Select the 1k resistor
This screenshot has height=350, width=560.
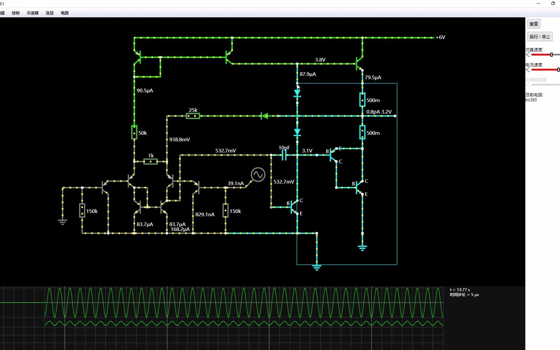click(x=150, y=161)
